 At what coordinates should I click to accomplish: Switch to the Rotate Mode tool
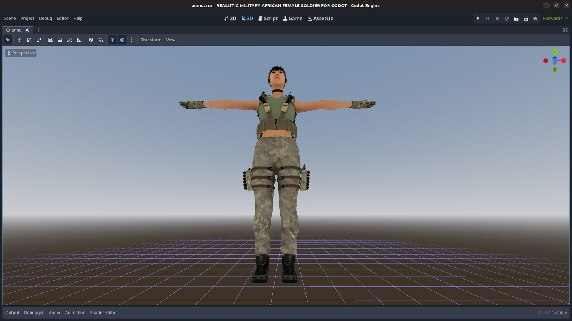pos(29,40)
